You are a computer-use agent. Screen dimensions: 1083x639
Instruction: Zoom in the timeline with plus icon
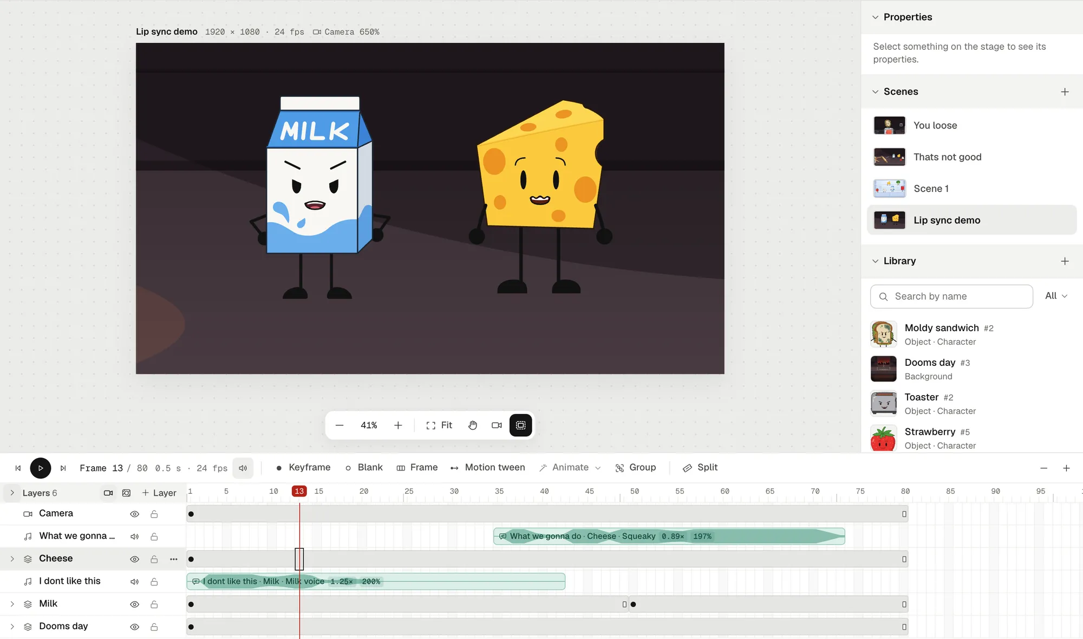point(1066,468)
